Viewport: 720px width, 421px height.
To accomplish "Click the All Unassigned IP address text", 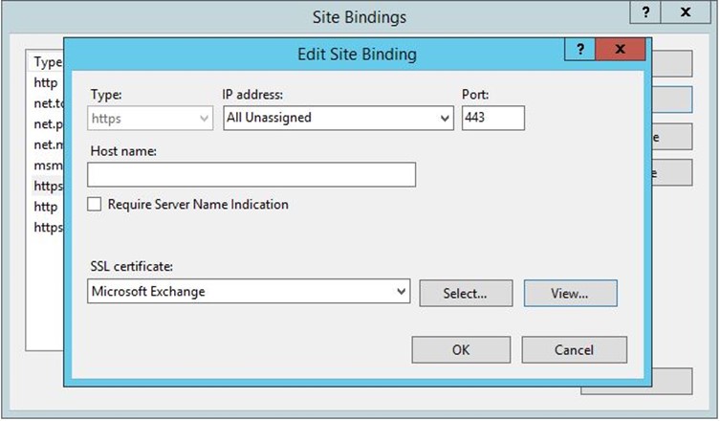I will point(269,118).
